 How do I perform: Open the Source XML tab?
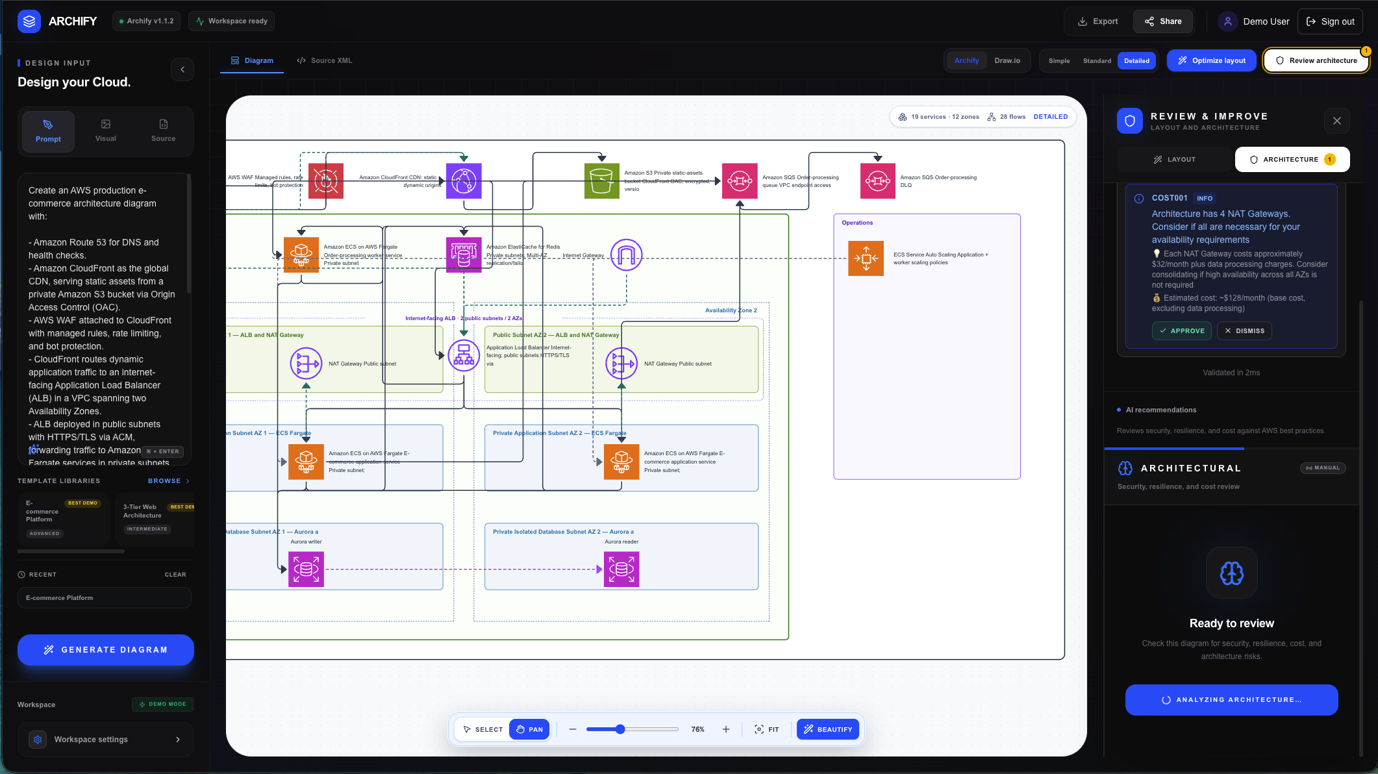(x=325, y=60)
